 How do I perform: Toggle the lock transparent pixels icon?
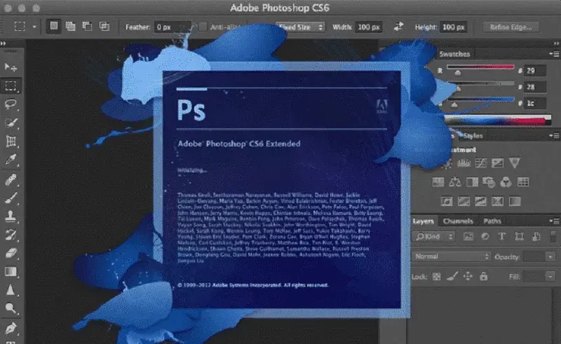tap(438, 277)
